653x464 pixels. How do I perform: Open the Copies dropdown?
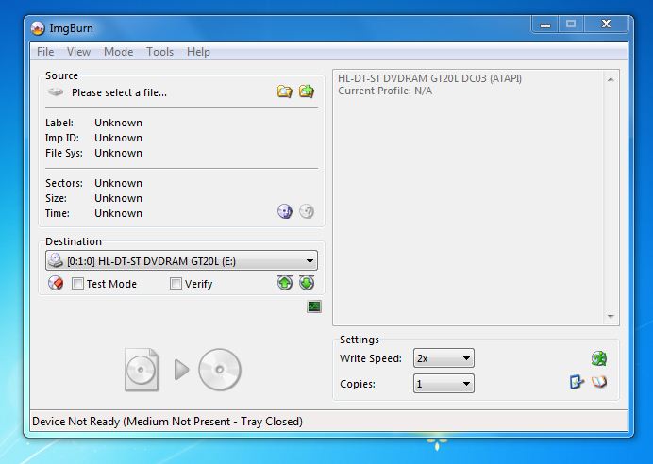(x=444, y=384)
